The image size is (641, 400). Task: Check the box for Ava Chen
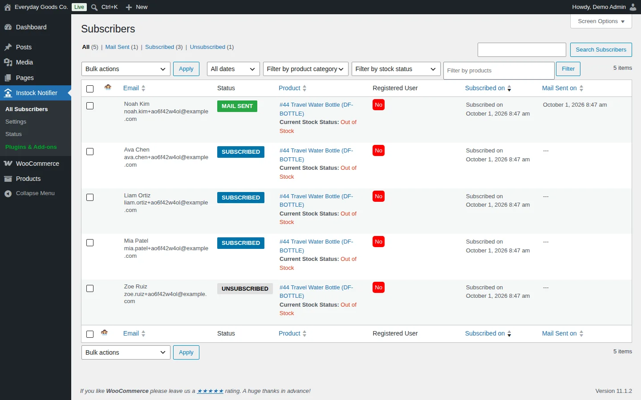(90, 152)
